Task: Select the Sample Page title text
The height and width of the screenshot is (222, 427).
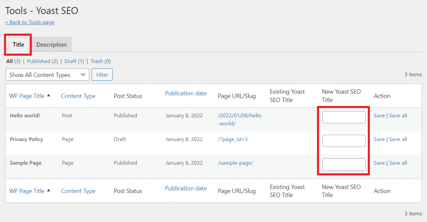Action: click(25, 163)
